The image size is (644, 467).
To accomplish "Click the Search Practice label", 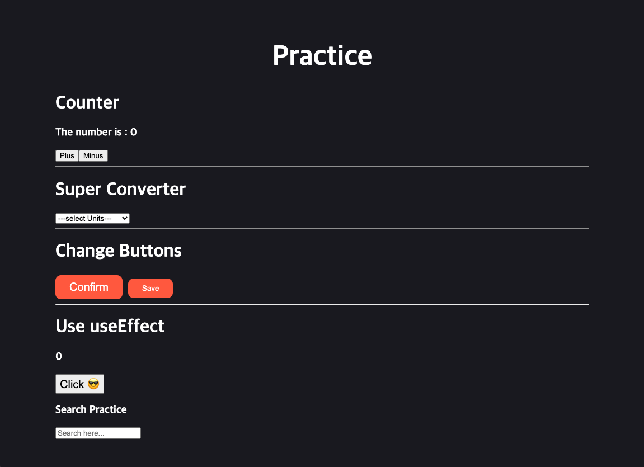I will [91, 409].
